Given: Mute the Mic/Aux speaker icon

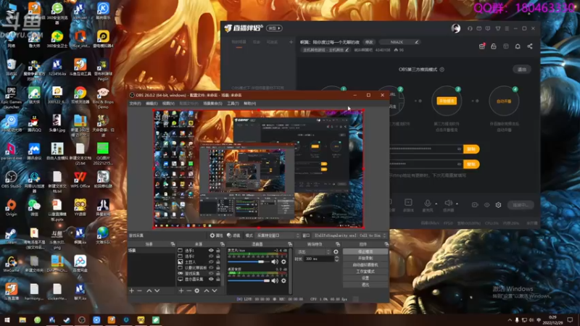Looking at the screenshot, I should tap(275, 262).
